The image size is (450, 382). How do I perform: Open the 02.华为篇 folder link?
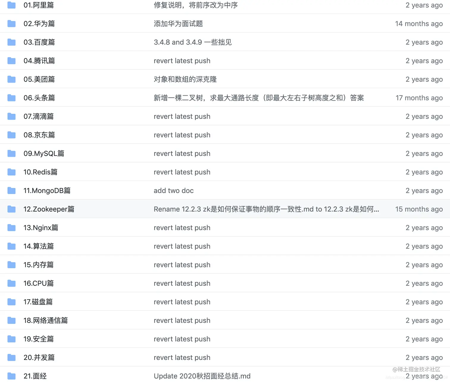coord(39,24)
